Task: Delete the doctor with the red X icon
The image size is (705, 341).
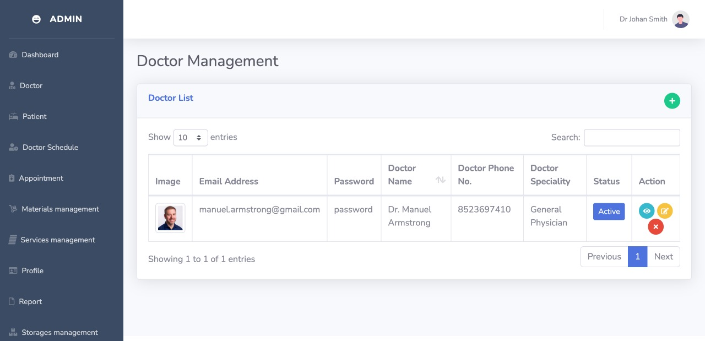Action: tap(655, 226)
